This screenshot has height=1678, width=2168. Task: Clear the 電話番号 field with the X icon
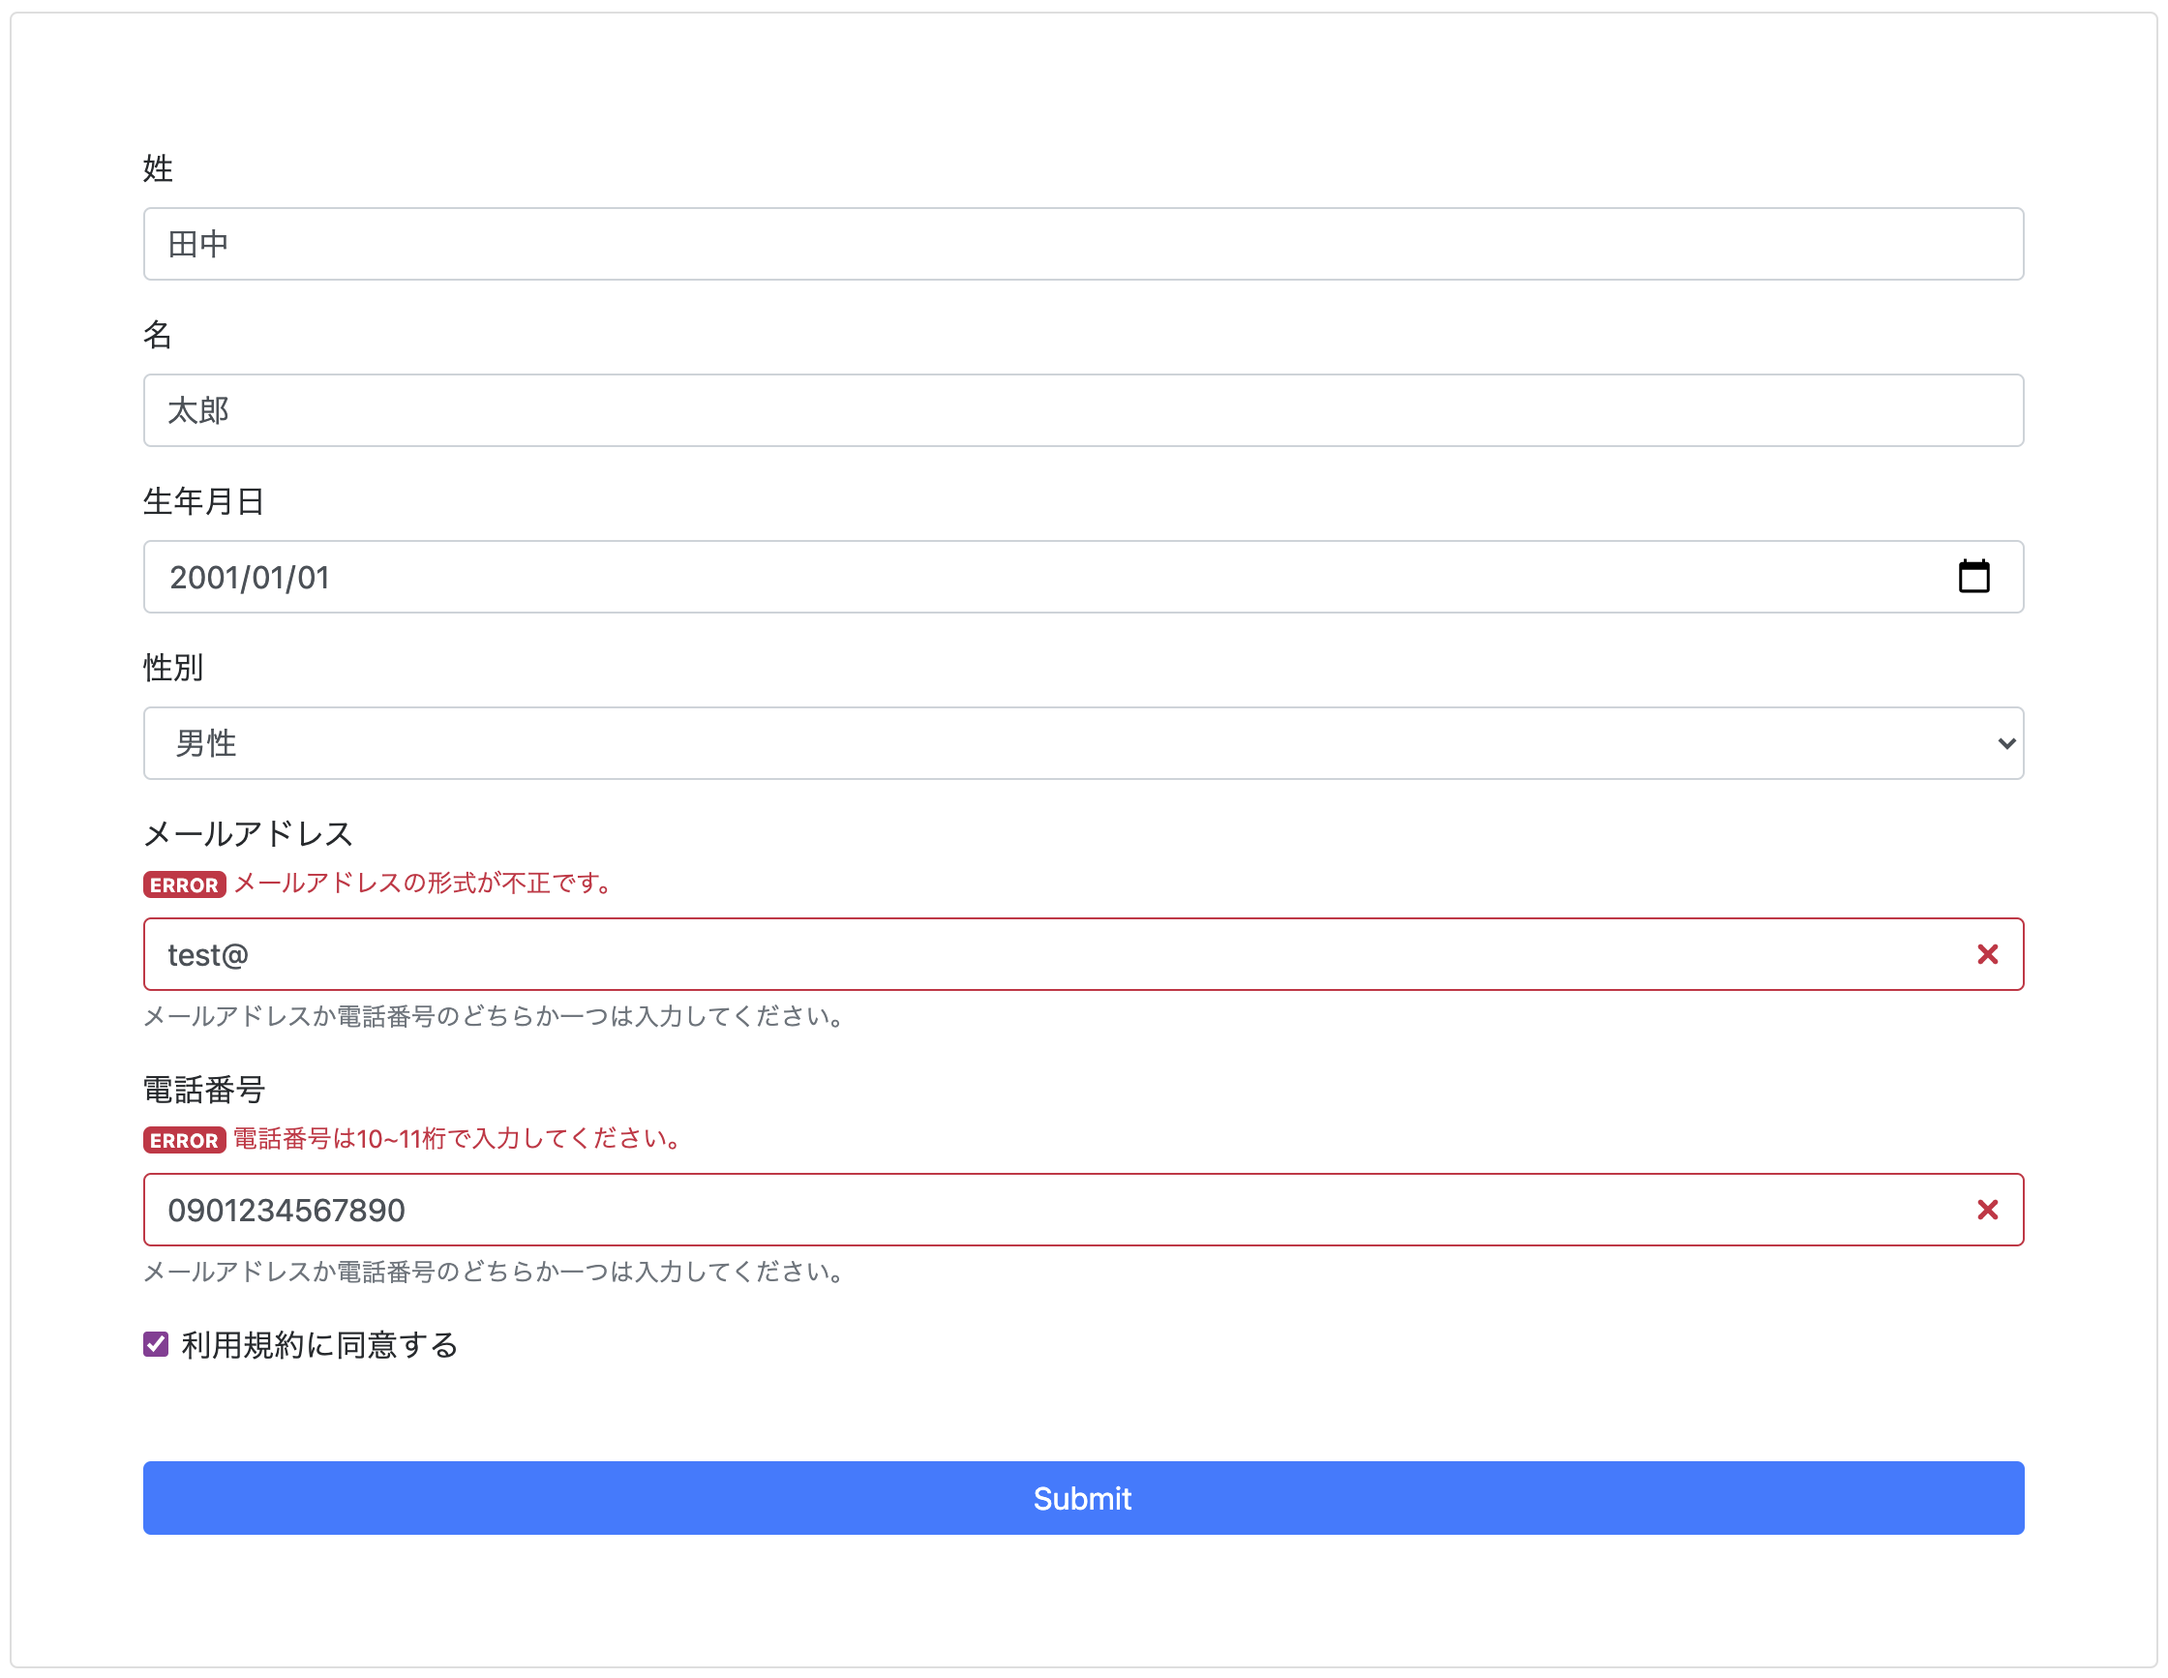click(x=1988, y=1210)
